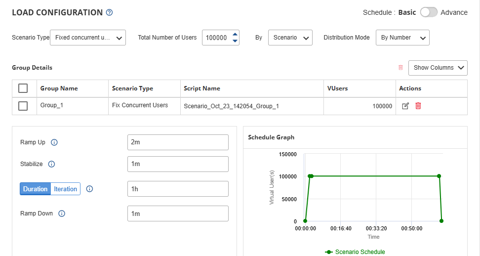Toggle the Schedule switch to Advance
Screen dimensions: 480x256
[428, 12]
